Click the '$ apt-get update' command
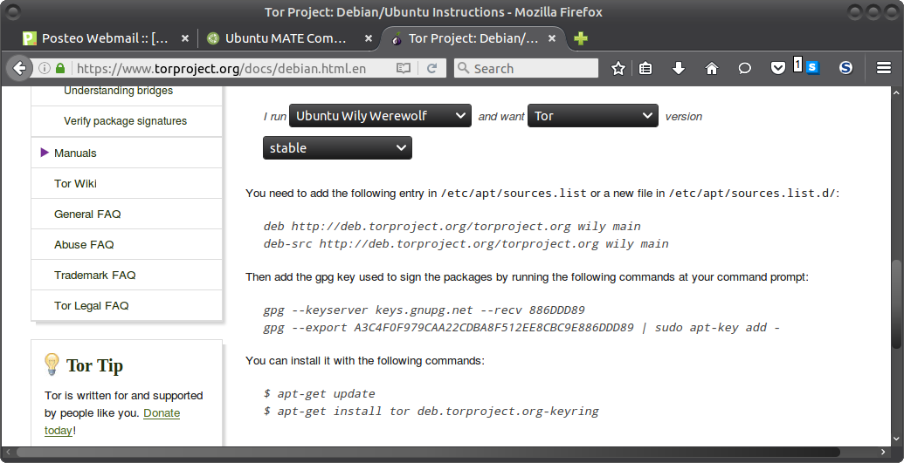The width and height of the screenshot is (904, 463). pos(320,394)
